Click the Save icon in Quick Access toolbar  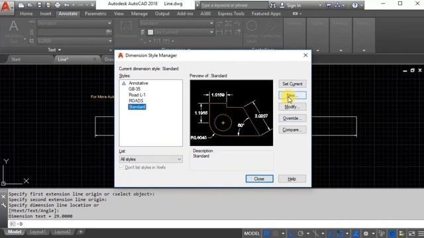click(39, 5)
